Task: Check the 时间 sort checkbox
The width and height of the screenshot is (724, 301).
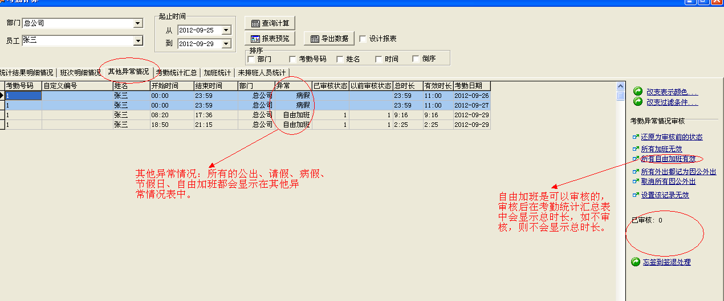Action: 379,59
